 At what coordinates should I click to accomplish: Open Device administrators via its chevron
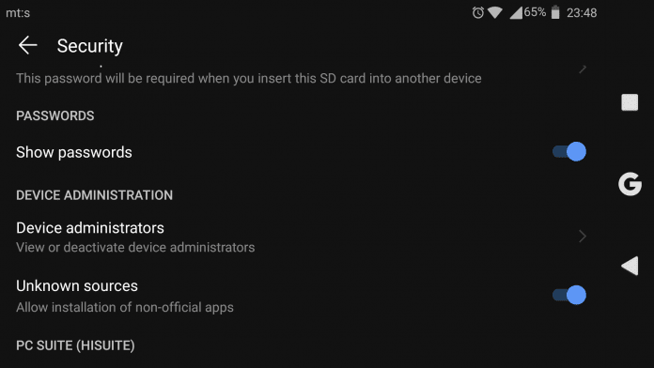583,237
